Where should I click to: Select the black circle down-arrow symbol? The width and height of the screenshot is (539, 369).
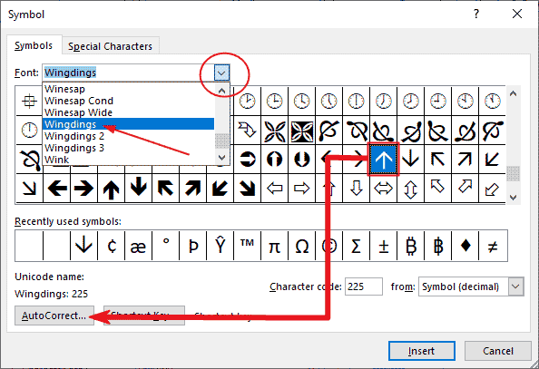[x=301, y=159]
